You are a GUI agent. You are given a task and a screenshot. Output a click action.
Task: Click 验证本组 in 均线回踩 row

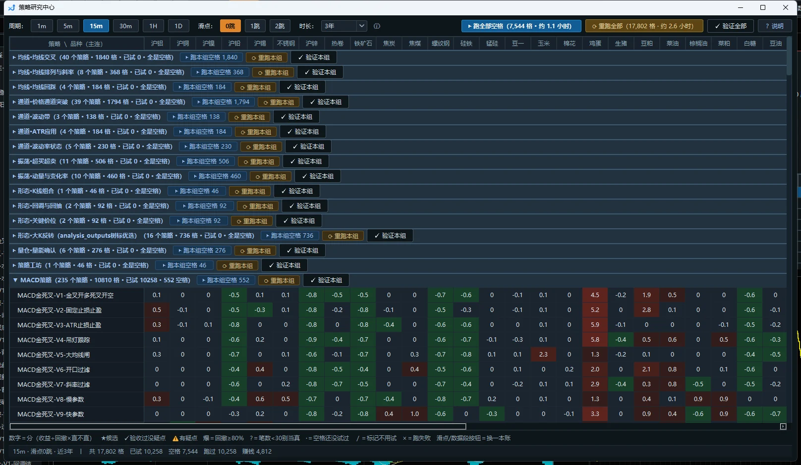pyautogui.click(x=302, y=87)
